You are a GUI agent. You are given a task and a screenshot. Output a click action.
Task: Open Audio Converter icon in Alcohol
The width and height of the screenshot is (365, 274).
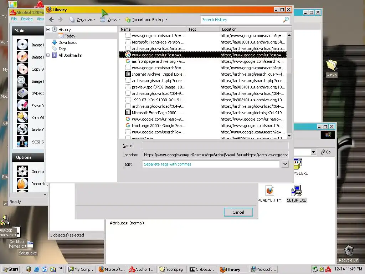coord(22,130)
